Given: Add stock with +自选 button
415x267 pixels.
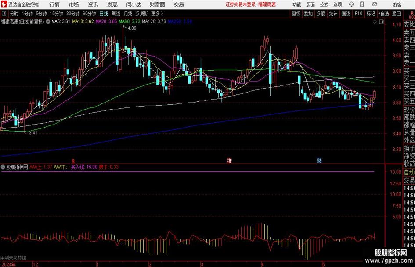Looking at the screenshot, I should click(x=384, y=14).
